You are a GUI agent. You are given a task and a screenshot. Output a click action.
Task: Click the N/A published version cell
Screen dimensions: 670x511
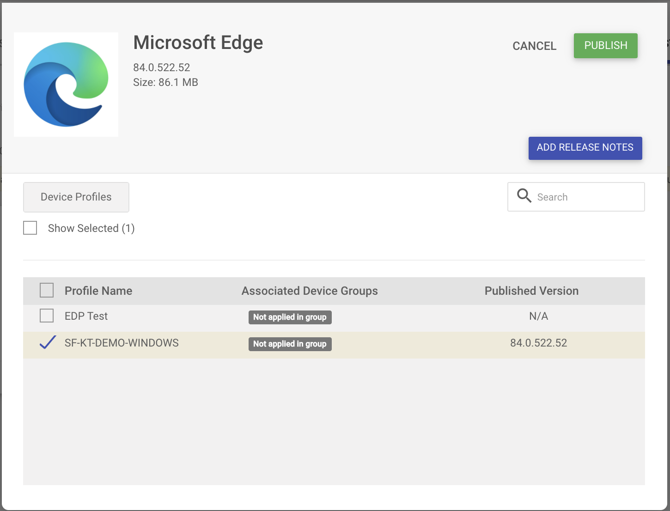pyautogui.click(x=538, y=316)
